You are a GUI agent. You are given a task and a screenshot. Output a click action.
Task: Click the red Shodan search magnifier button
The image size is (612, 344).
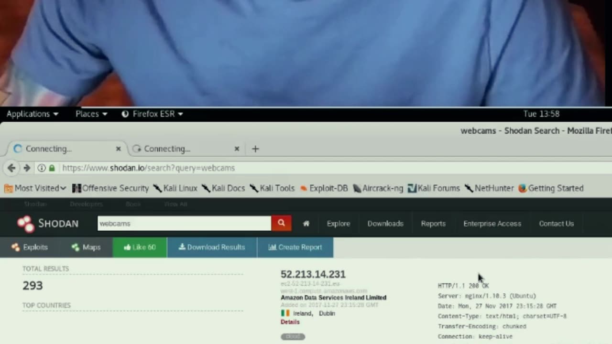point(281,223)
